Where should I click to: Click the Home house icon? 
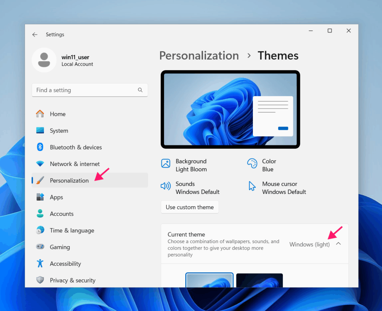40,114
